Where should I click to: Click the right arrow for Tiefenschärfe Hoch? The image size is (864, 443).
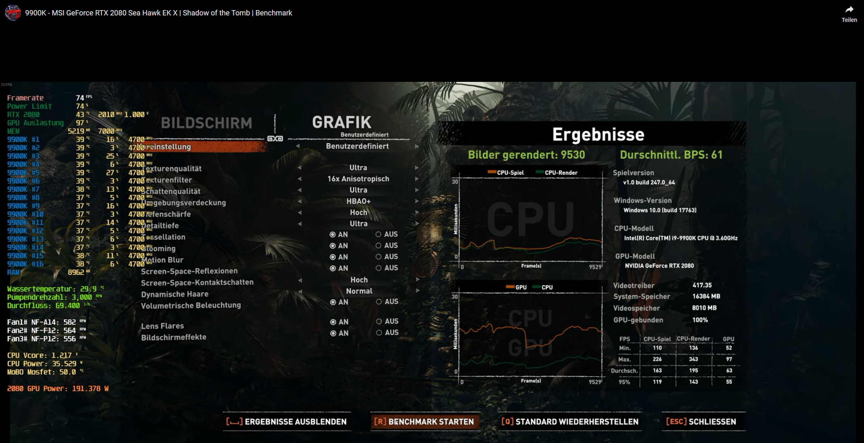click(x=417, y=212)
